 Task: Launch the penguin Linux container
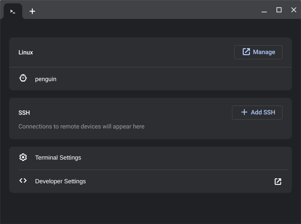[151, 79]
